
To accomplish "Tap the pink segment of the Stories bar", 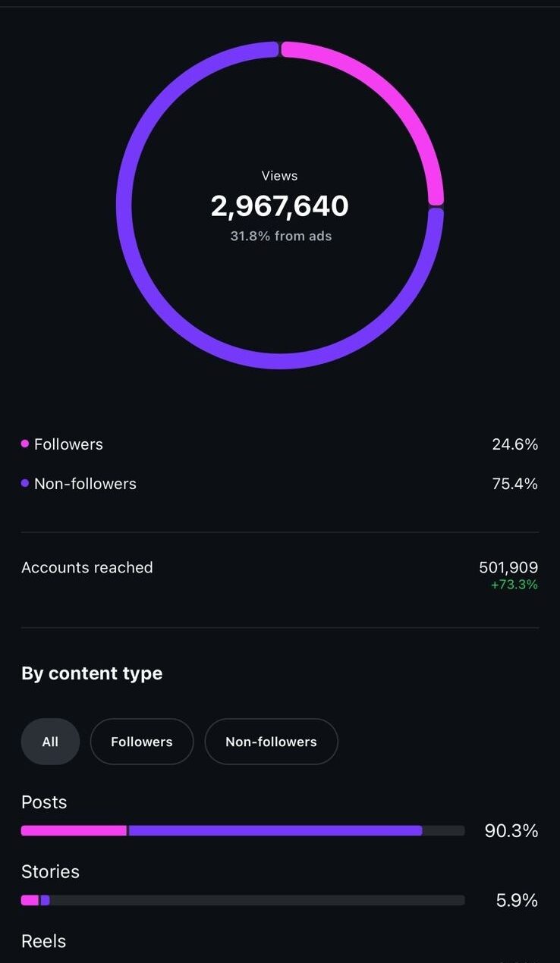I will click(30, 900).
